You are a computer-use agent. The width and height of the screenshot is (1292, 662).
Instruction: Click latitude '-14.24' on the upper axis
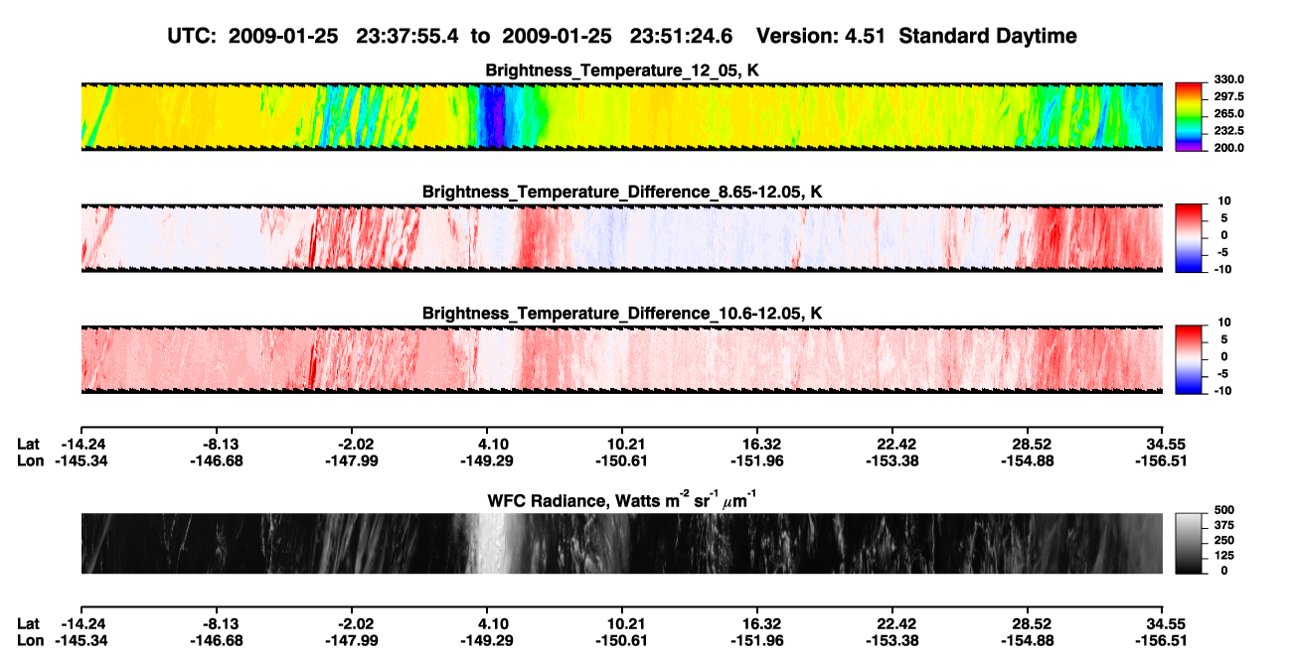(x=81, y=444)
